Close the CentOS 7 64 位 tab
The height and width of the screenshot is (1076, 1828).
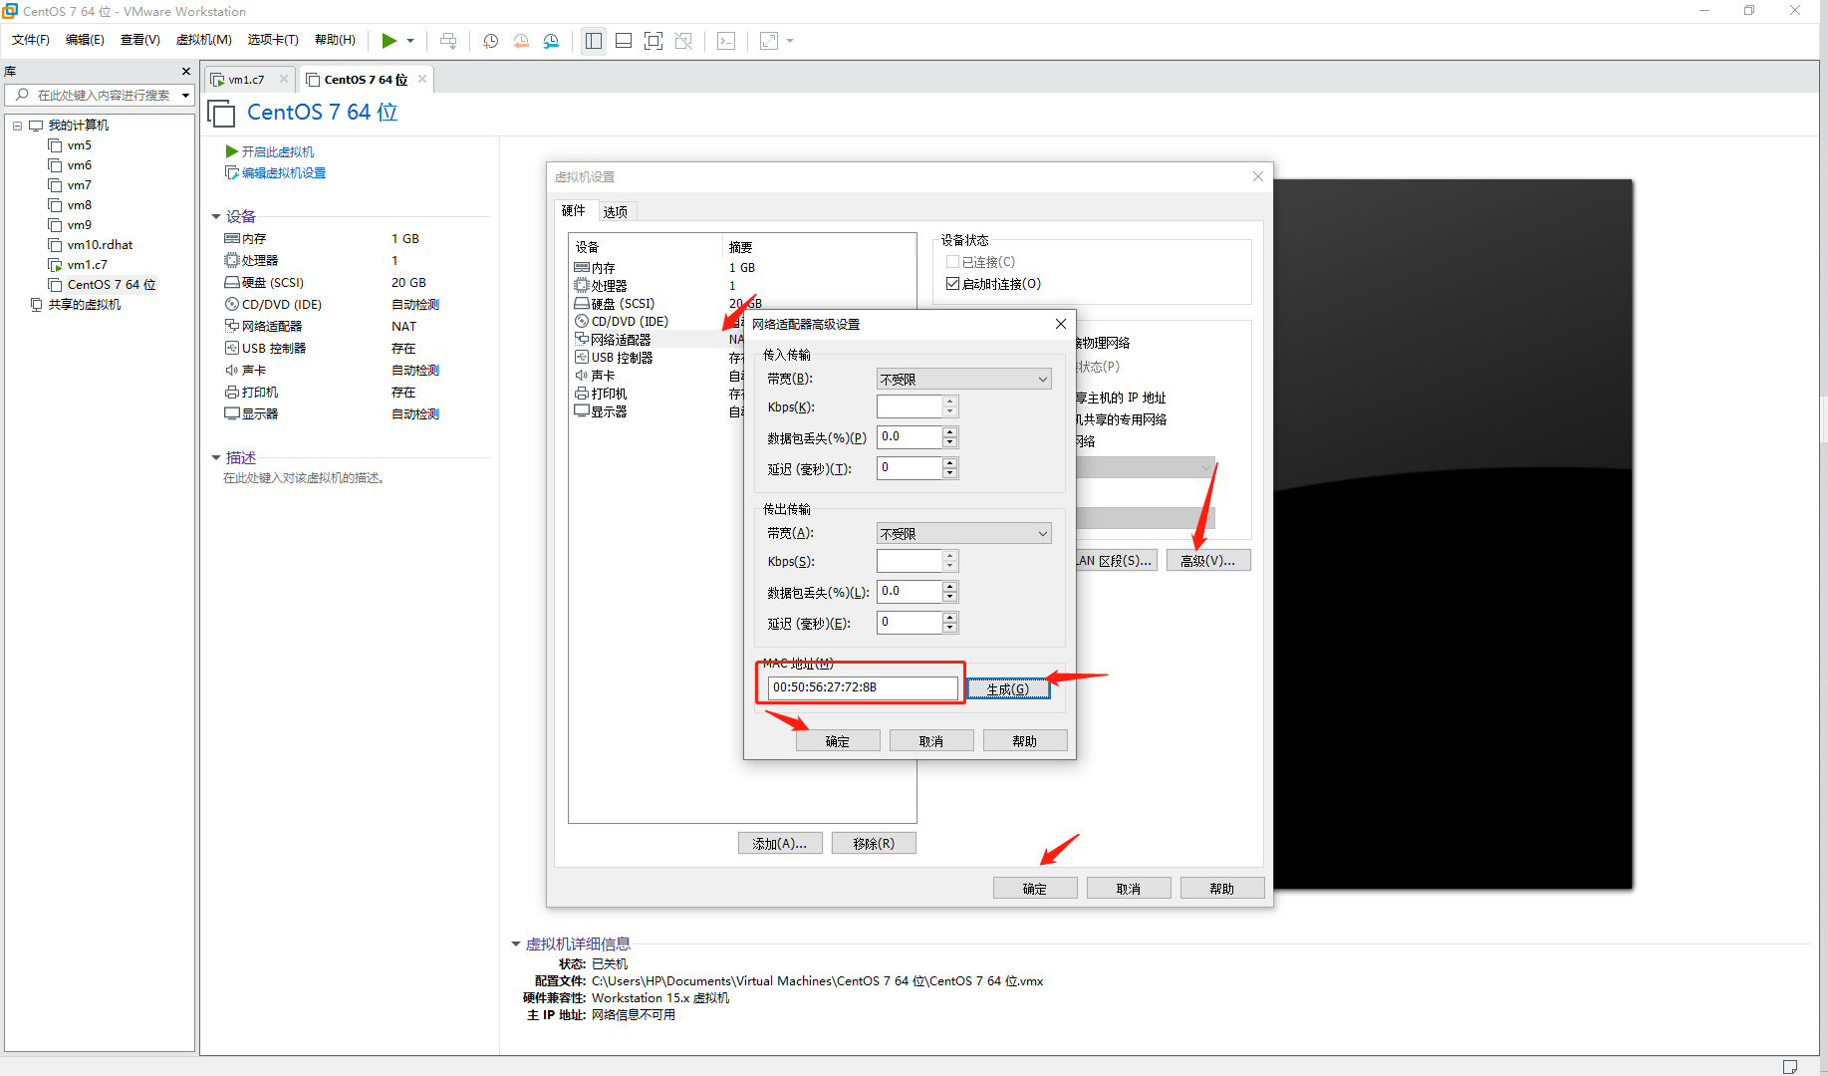(422, 79)
